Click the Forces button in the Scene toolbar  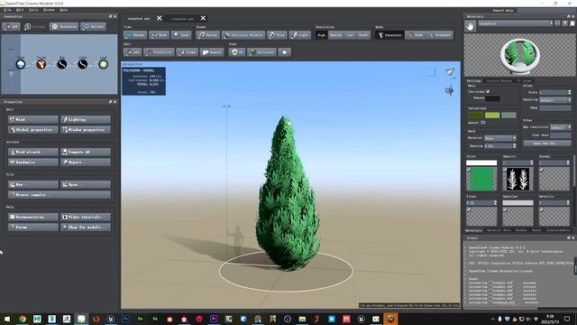point(208,35)
